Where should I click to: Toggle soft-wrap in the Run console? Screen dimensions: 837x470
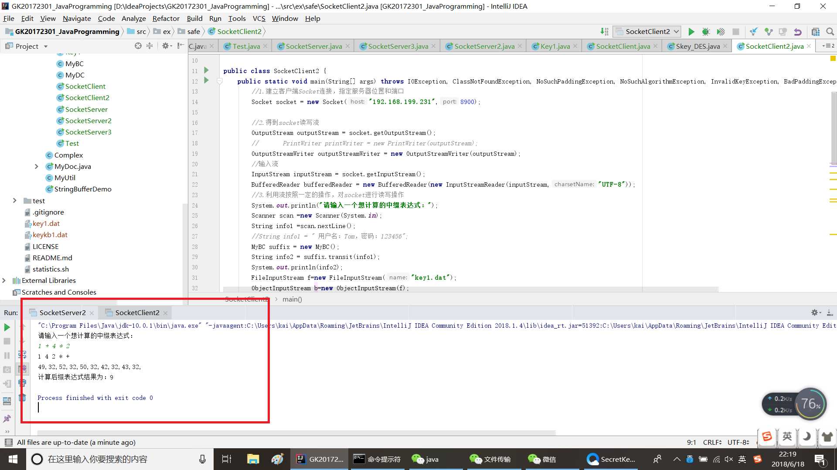pyautogui.click(x=22, y=355)
